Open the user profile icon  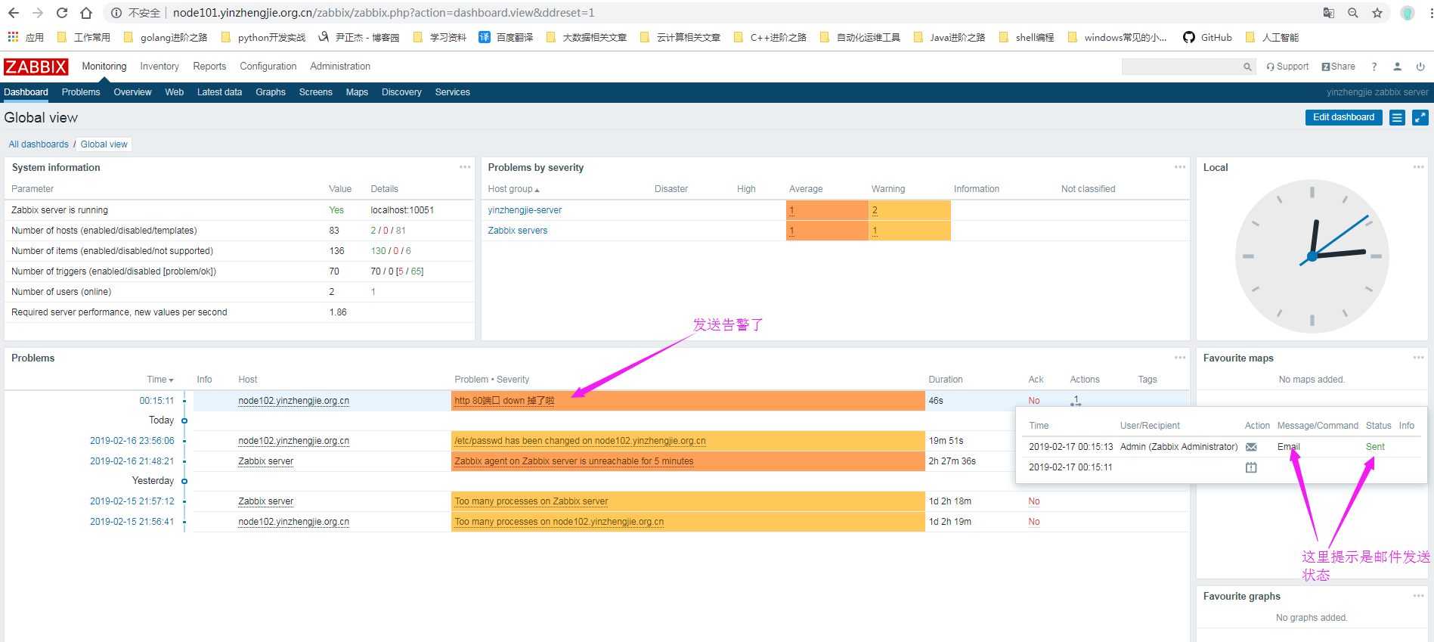pyautogui.click(x=1398, y=67)
